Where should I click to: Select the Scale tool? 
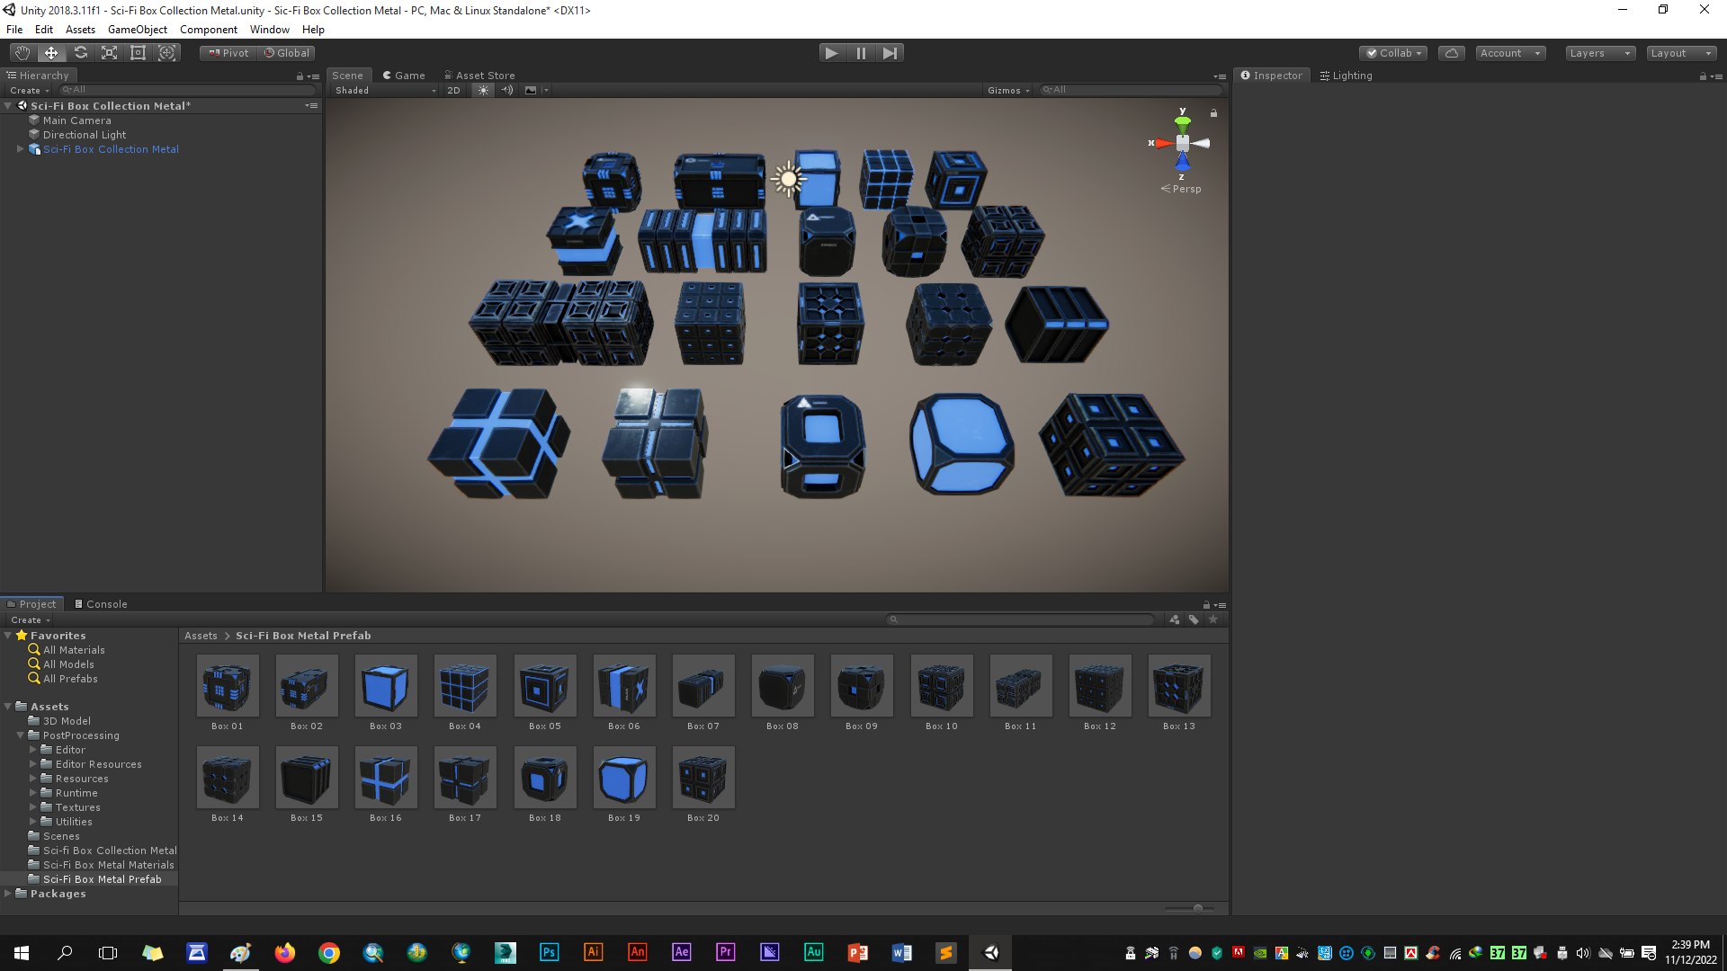coord(109,53)
